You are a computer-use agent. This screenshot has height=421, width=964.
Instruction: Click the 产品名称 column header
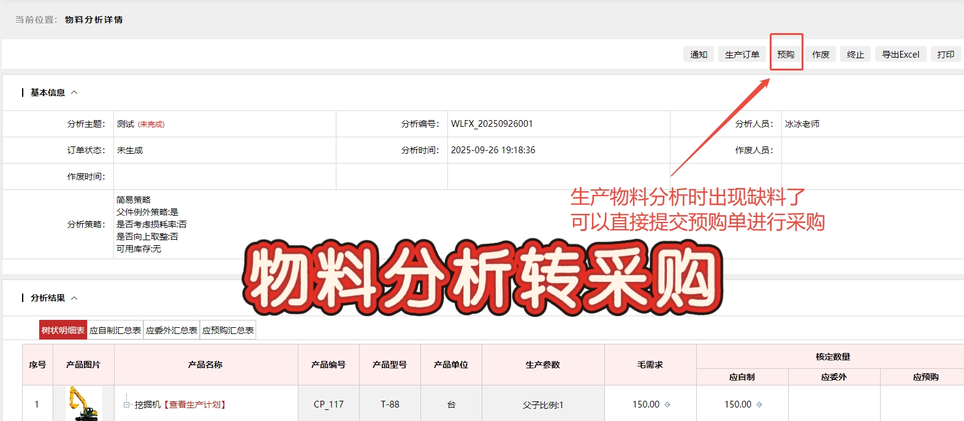[205, 365]
